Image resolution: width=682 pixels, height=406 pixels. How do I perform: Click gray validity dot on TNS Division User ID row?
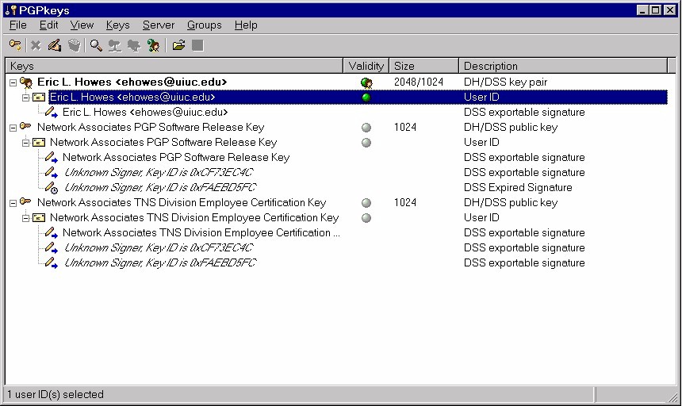[x=366, y=218]
